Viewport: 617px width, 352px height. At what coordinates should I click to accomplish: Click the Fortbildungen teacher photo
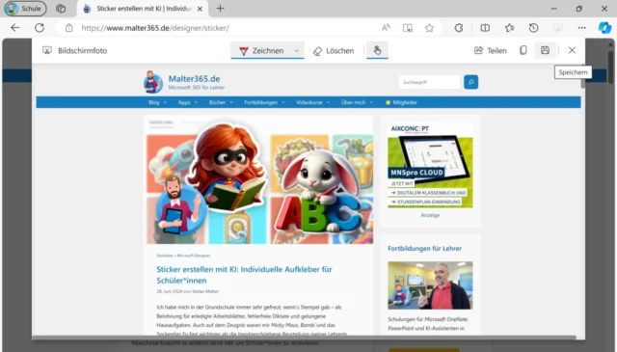430,285
